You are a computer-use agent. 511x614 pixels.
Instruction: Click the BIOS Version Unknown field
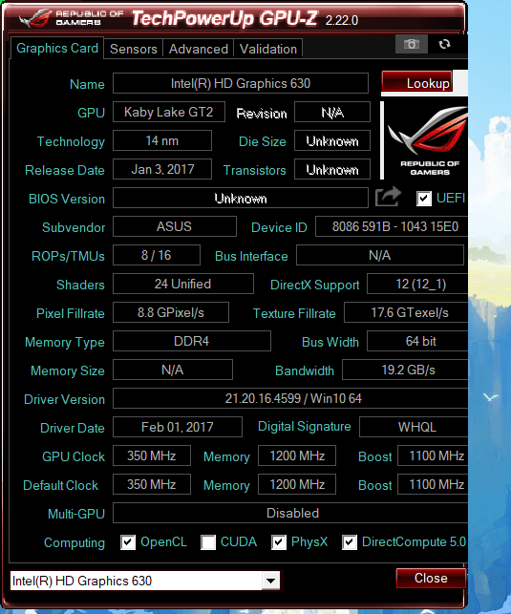[241, 198]
